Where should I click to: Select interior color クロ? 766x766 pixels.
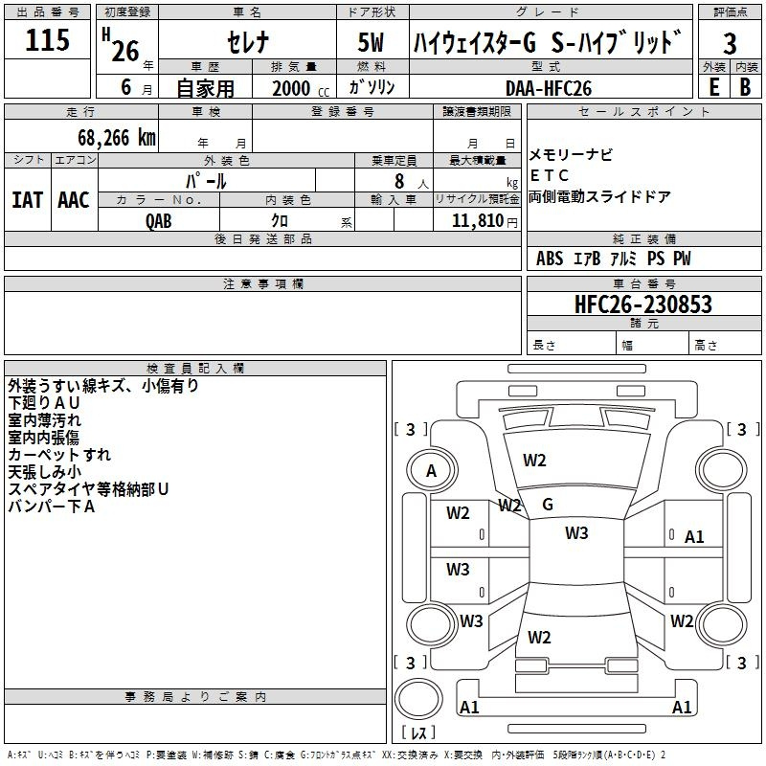tap(280, 221)
